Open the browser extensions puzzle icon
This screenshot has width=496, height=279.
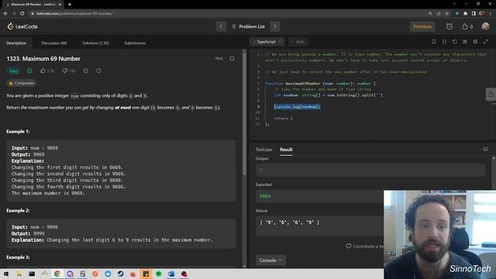(x=465, y=14)
